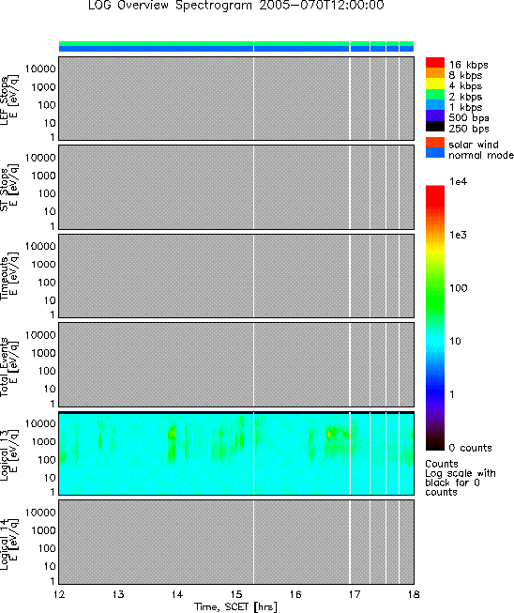Click the 10000 tick of LEF Stops axis

pyautogui.click(x=40, y=69)
